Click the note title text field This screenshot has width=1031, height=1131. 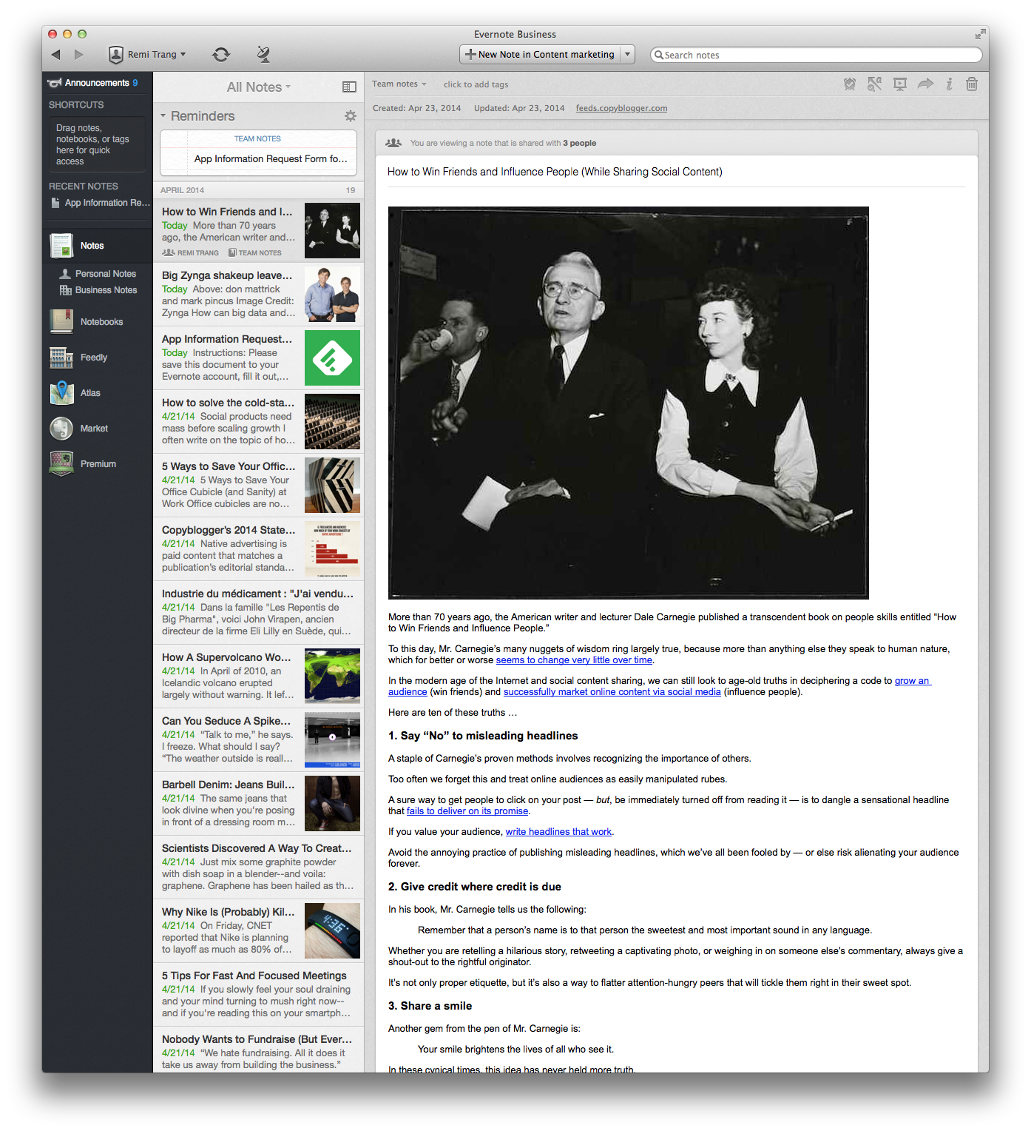click(676, 172)
